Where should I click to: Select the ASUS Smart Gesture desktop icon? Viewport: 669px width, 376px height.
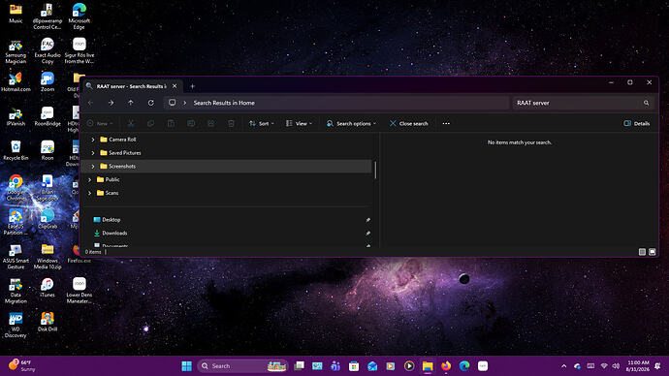pyautogui.click(x=16, y=256)
